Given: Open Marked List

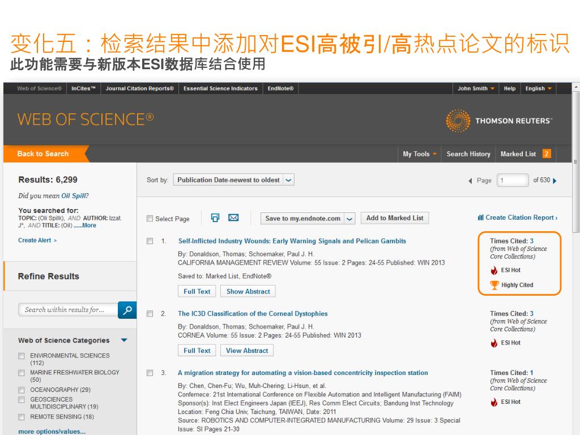Looking at the screenshot, I should (x=518, y=154).
